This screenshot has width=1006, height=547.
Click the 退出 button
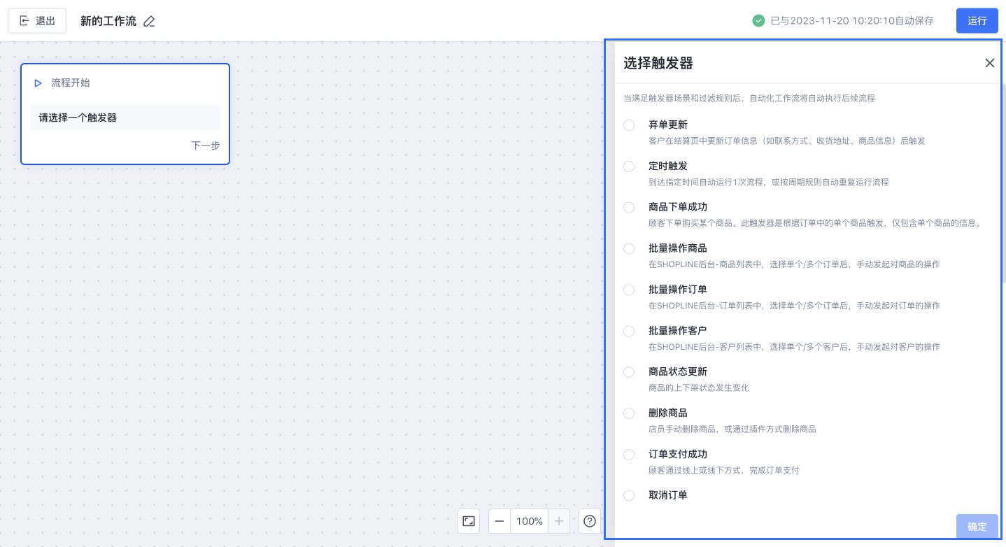[x=37, y=21]
